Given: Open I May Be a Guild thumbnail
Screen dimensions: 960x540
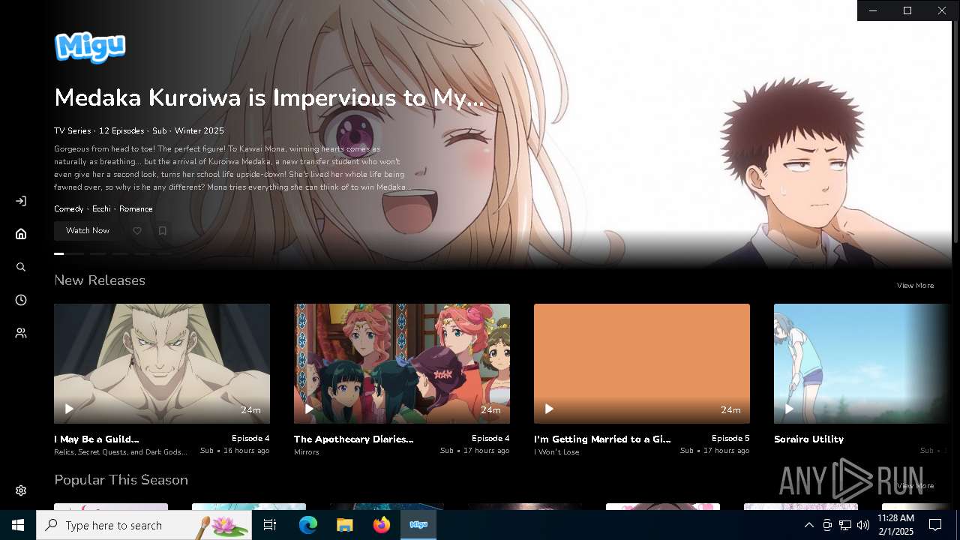Looking at the screenshot, I should (162, 364).
